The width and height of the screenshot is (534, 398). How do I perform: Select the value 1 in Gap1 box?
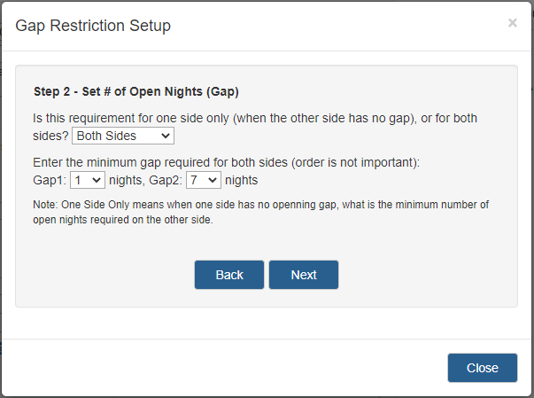click(x=78, y=180)
